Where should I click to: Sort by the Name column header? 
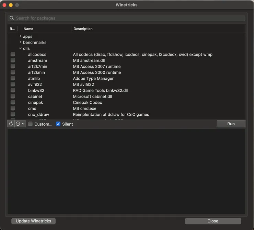pyautogui.click(x=28, y=29)
